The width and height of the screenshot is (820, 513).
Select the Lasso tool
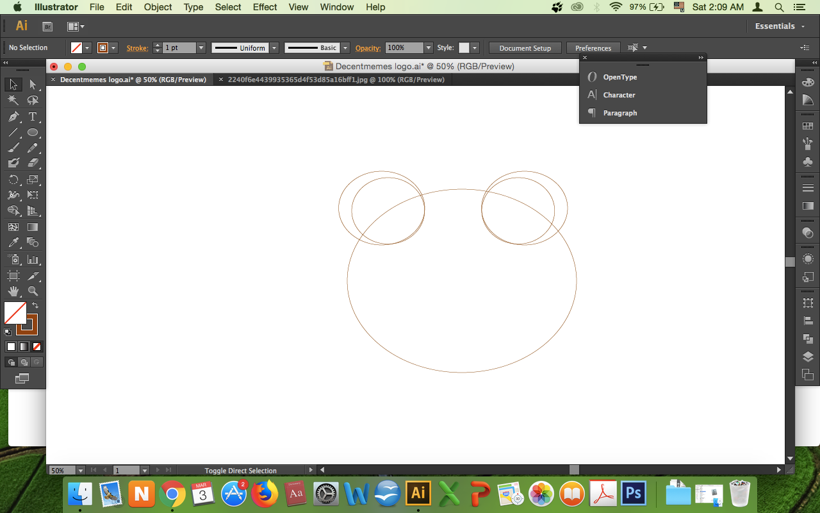[33, 101]
